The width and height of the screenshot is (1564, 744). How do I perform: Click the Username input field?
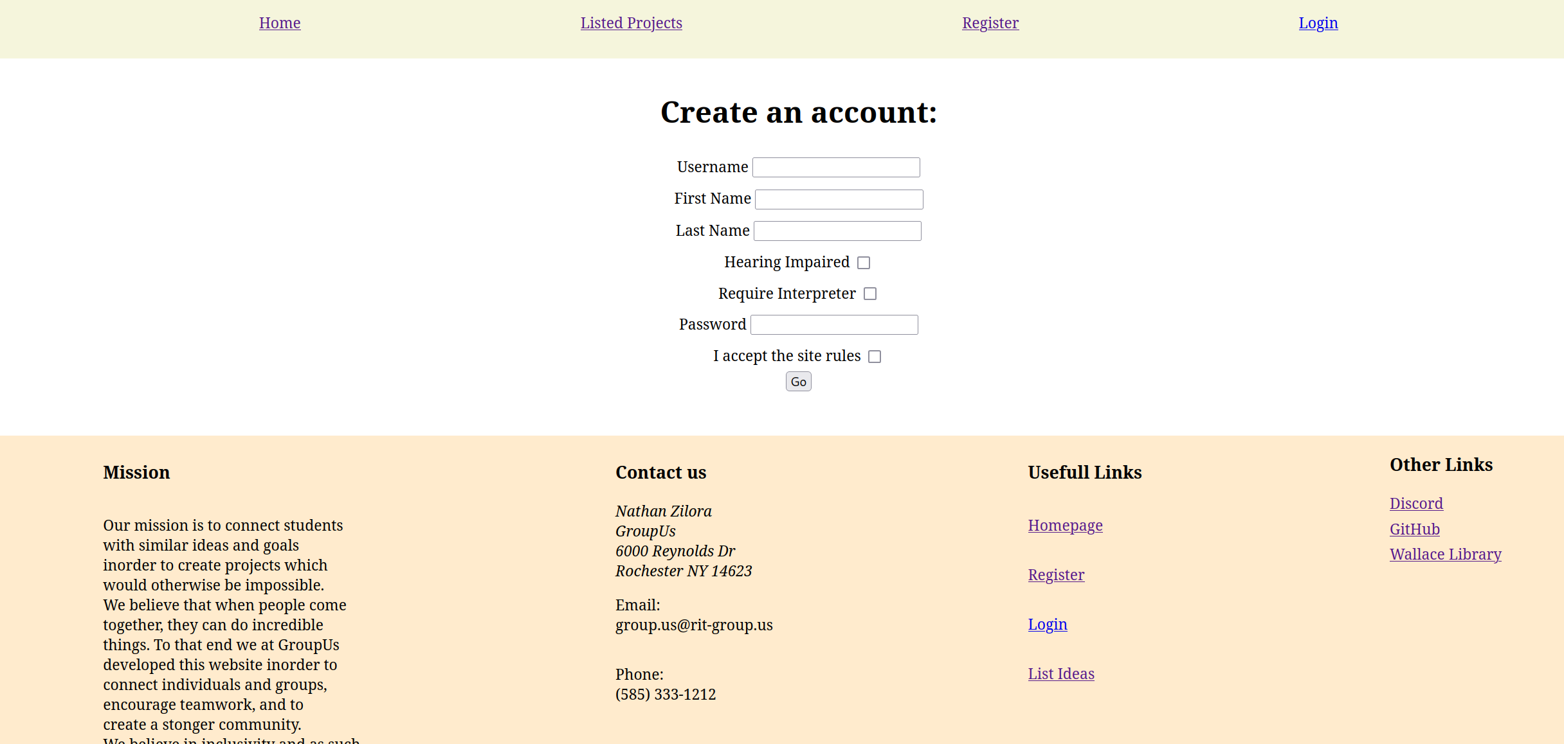(836, 168)
